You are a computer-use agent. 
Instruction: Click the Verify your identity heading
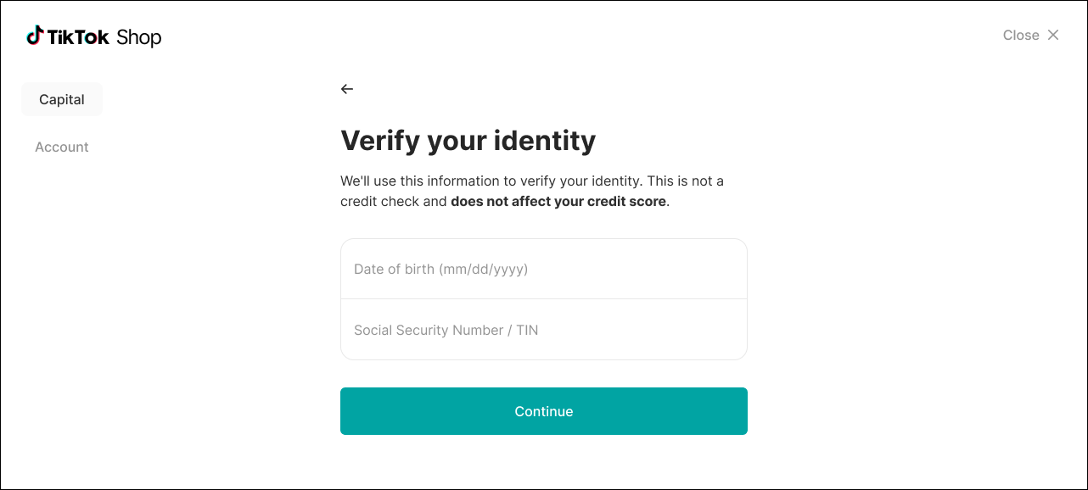pos(468,140)
